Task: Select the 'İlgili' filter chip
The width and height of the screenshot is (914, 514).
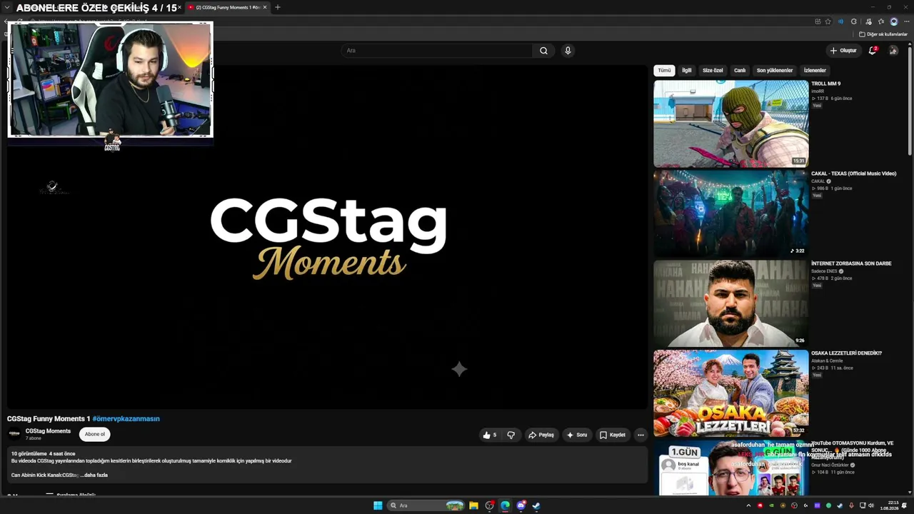Action: pos(686,71)
